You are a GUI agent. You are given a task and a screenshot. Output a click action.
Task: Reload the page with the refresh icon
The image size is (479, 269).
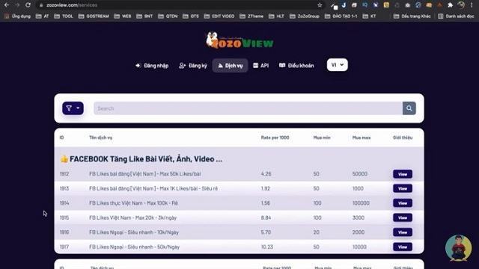click(x=28, y=5)
